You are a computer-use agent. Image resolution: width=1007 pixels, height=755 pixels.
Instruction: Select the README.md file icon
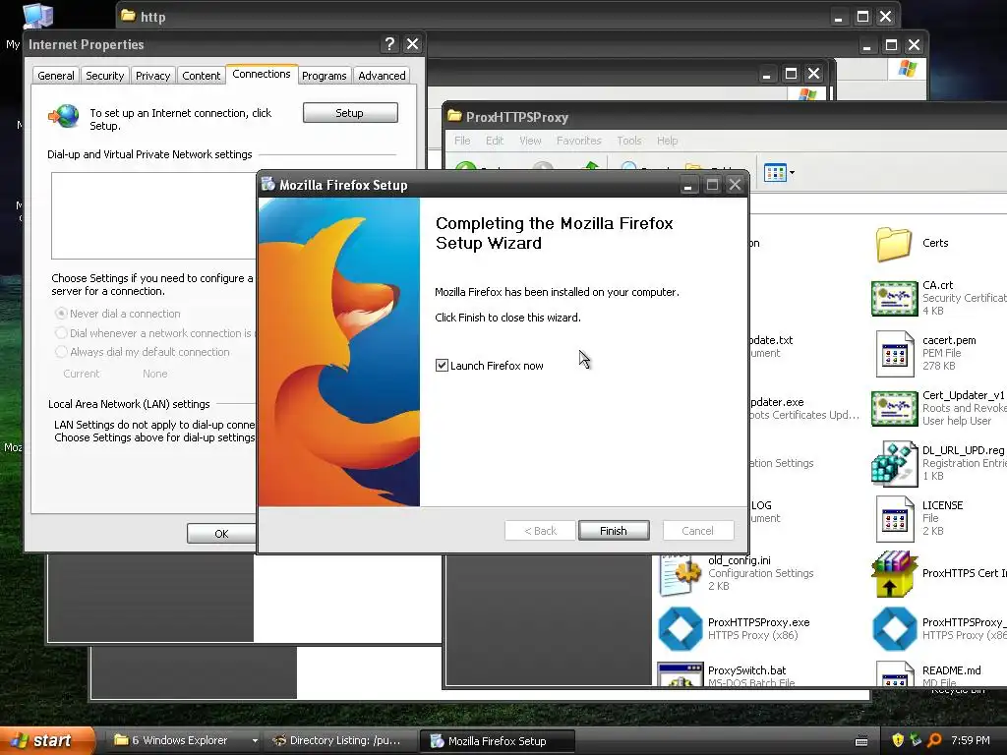895,674
